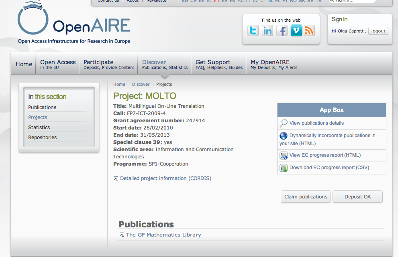Viewport: 398px width, 257px height.
Task: Open the RSS feed icon
Action: pyautogui.click(x=309, y=30)
